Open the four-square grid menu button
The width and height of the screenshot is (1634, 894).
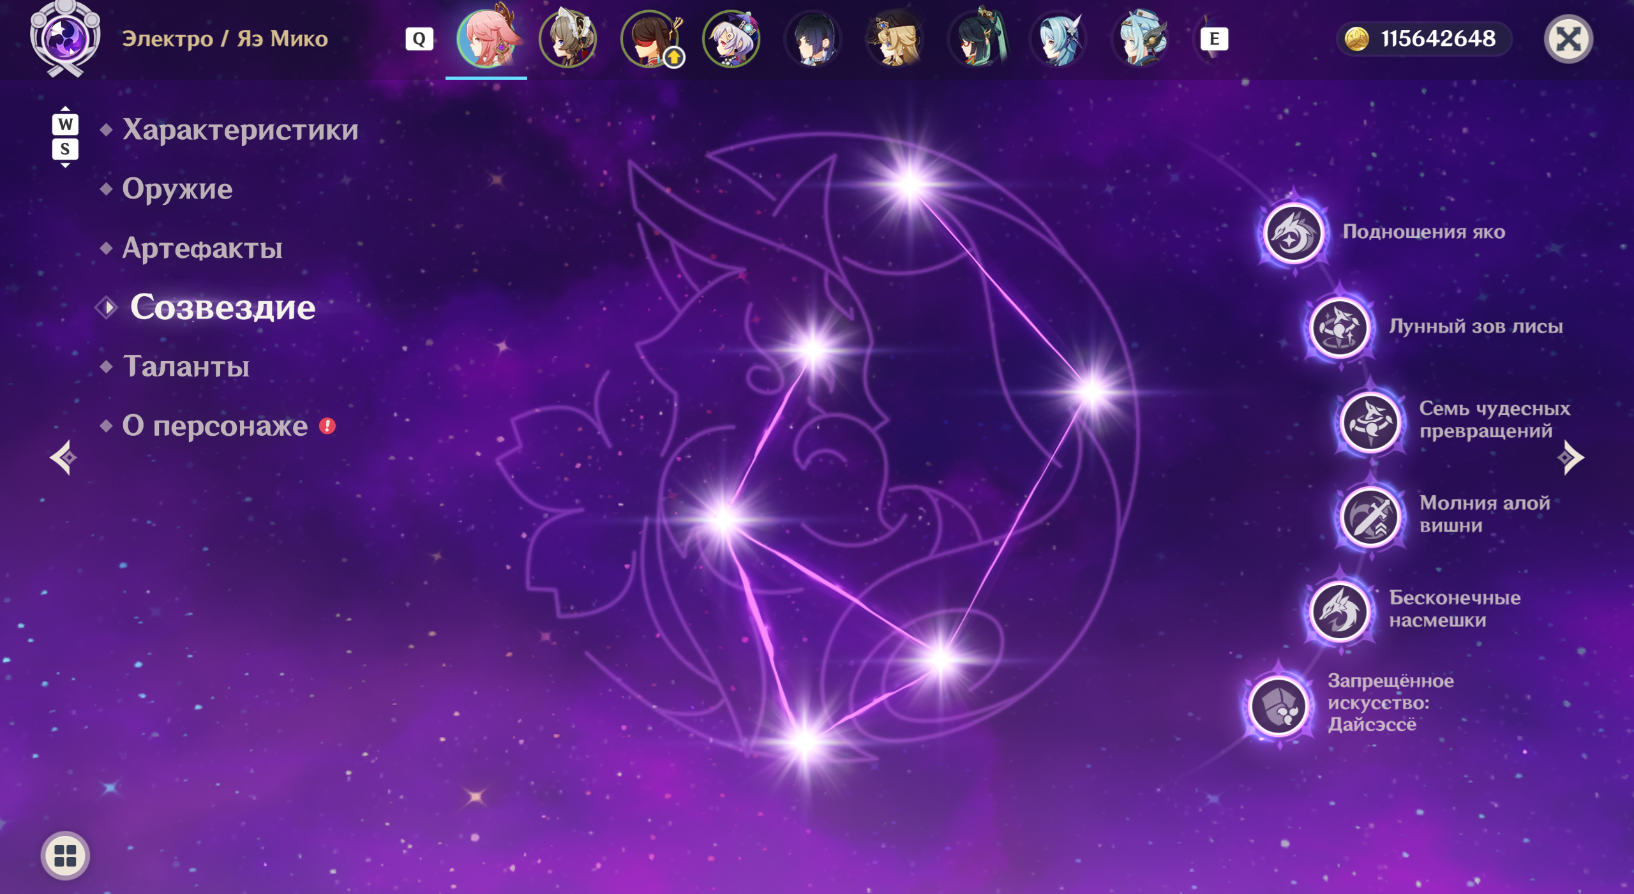(65, 856)
